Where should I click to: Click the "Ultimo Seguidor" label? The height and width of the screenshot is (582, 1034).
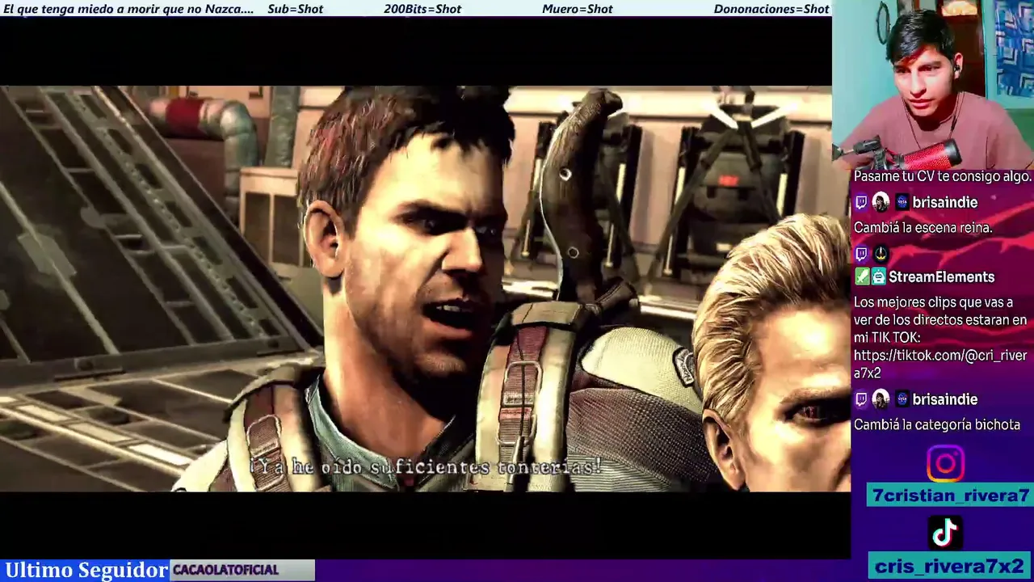coord(86,570)
